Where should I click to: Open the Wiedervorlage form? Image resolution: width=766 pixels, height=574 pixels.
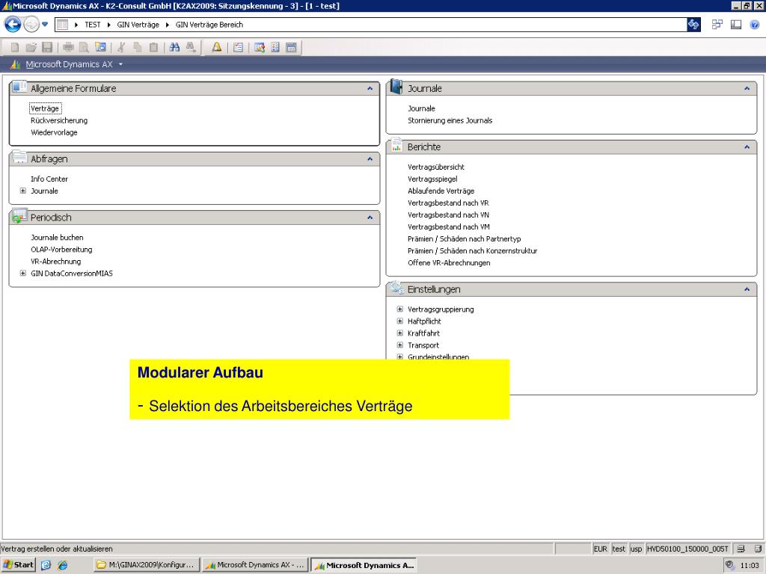coord(54,132)
